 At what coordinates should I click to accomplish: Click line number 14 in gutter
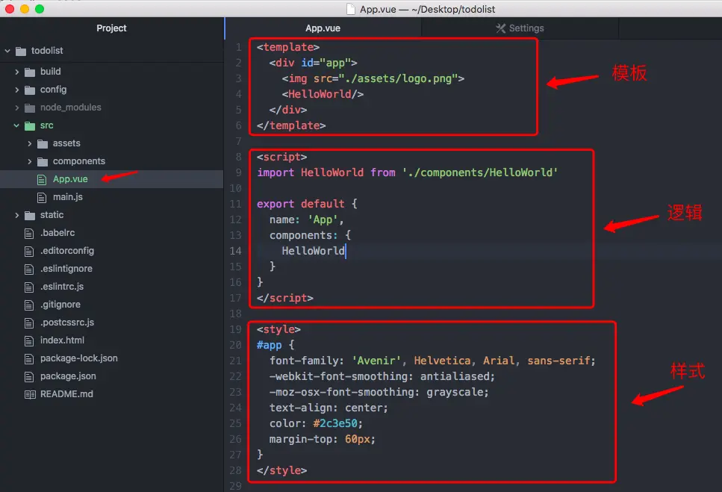click(235, 251)
